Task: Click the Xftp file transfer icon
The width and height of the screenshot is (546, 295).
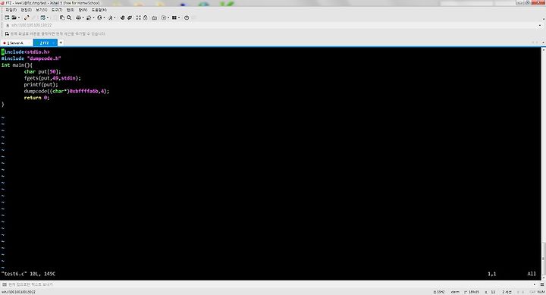Action: click(x=123, y=17)
